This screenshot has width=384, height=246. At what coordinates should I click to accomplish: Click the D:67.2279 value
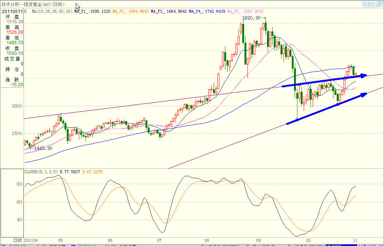(92, 172)
